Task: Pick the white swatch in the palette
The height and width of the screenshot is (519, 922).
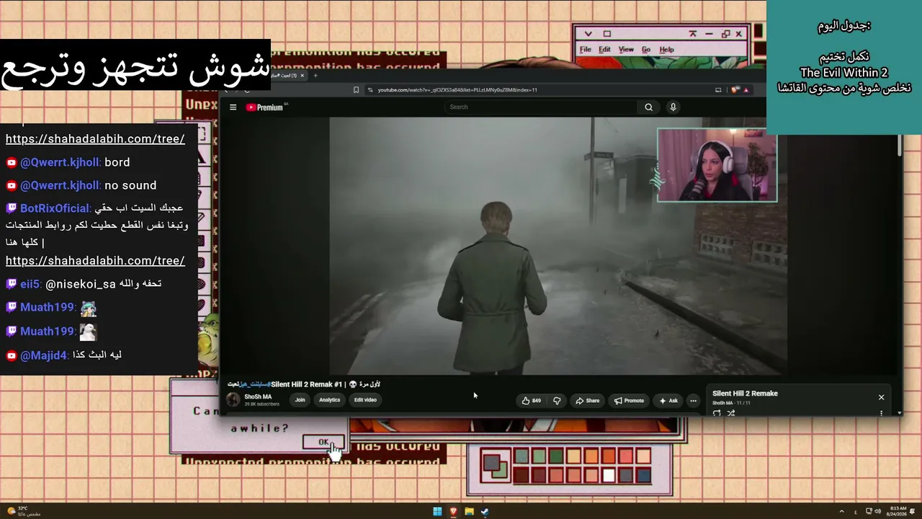Action: click(x=609, y=476)
